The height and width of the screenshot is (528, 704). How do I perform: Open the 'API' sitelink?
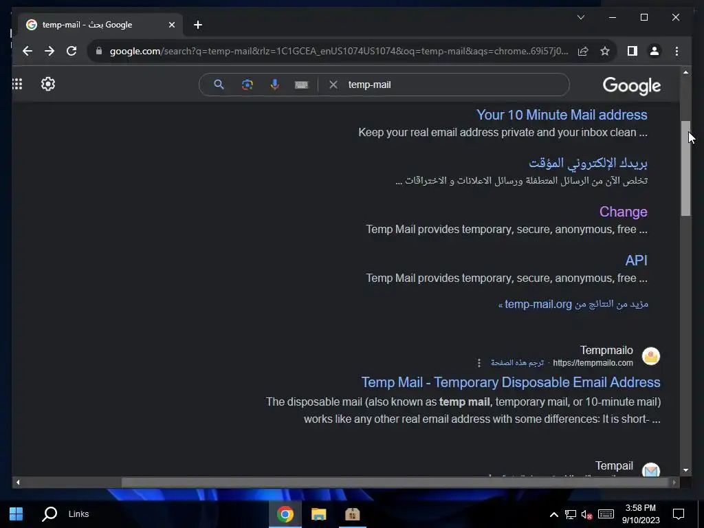tap(636, 261)
